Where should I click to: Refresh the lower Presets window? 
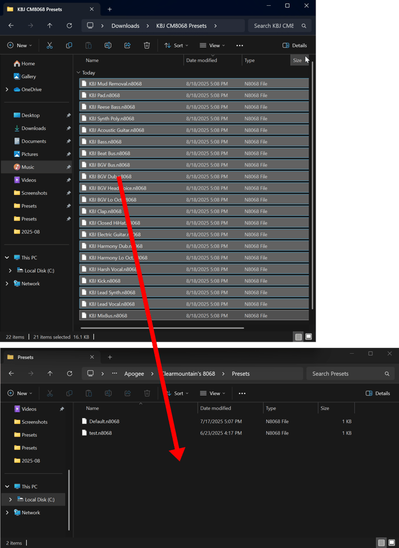pyautogui.click(x=70, y=373)
